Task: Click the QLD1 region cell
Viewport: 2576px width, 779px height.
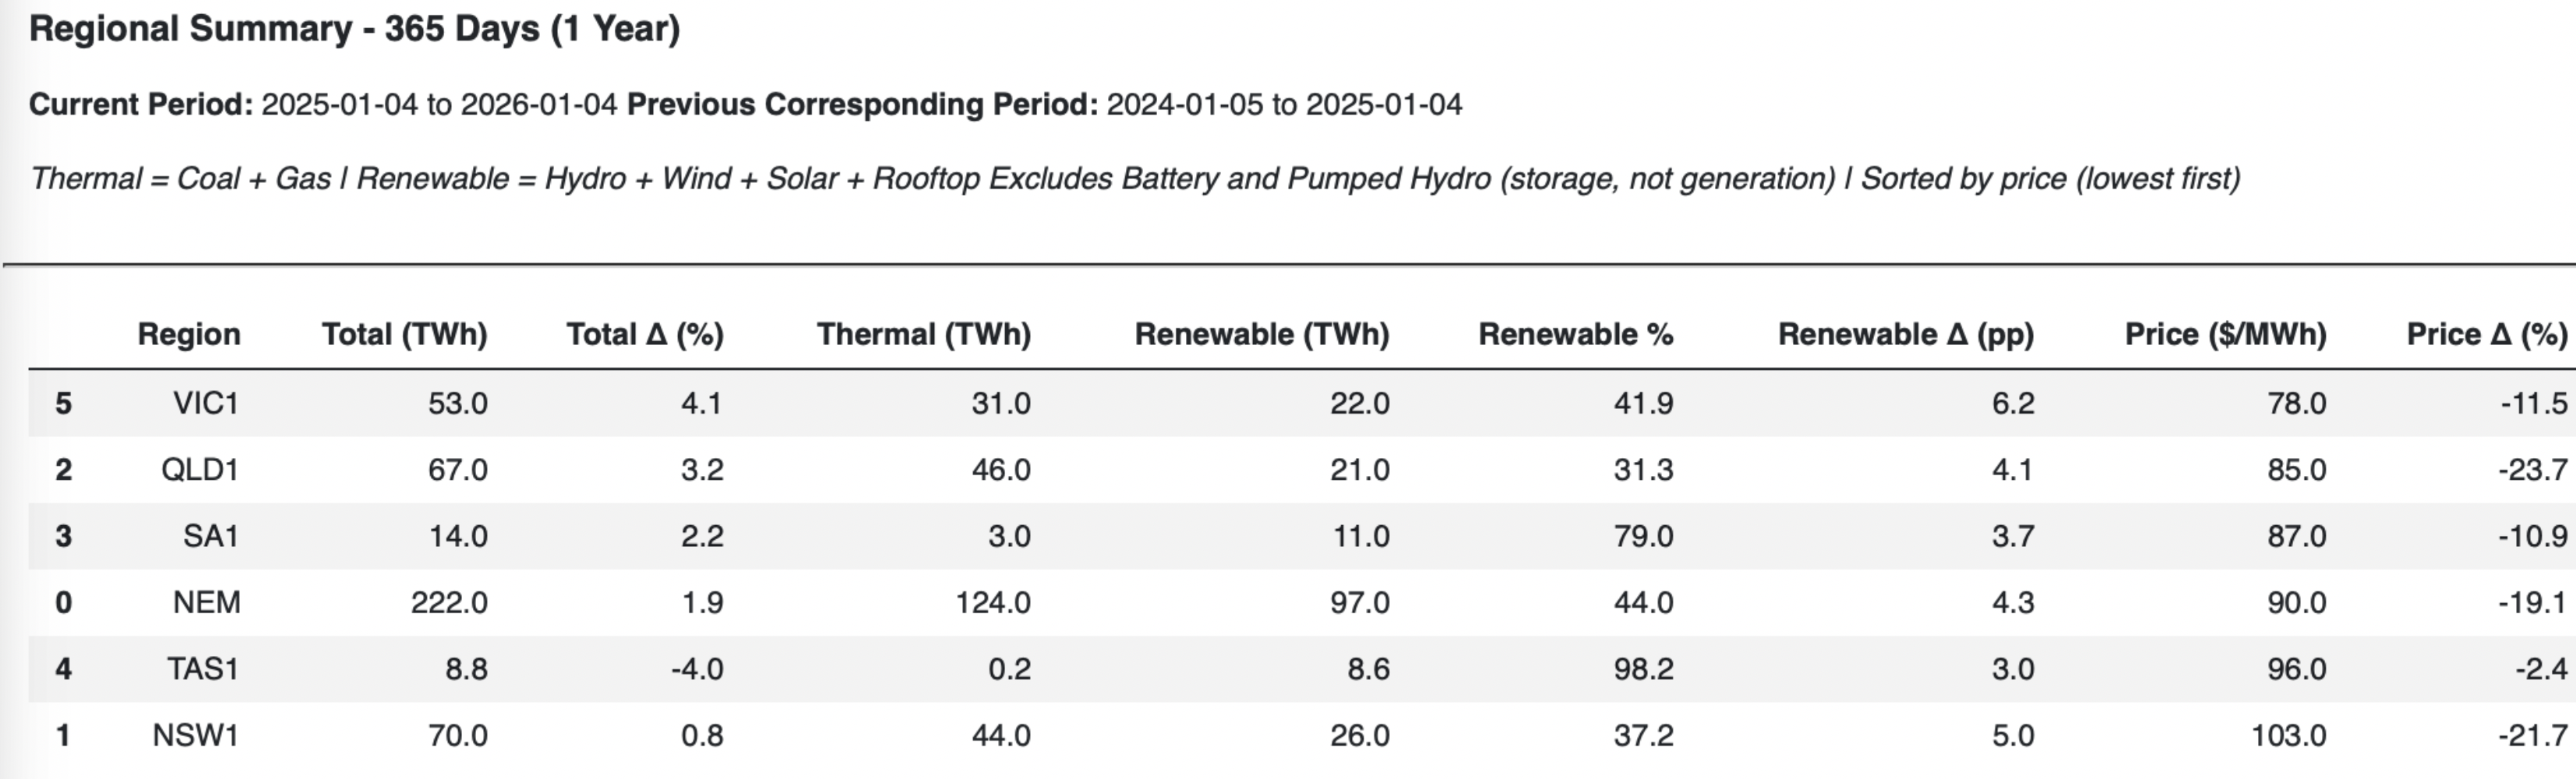Action: point(200,469)
